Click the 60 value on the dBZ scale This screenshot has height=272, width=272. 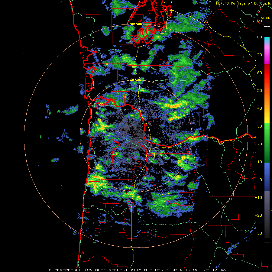point(260,73)
